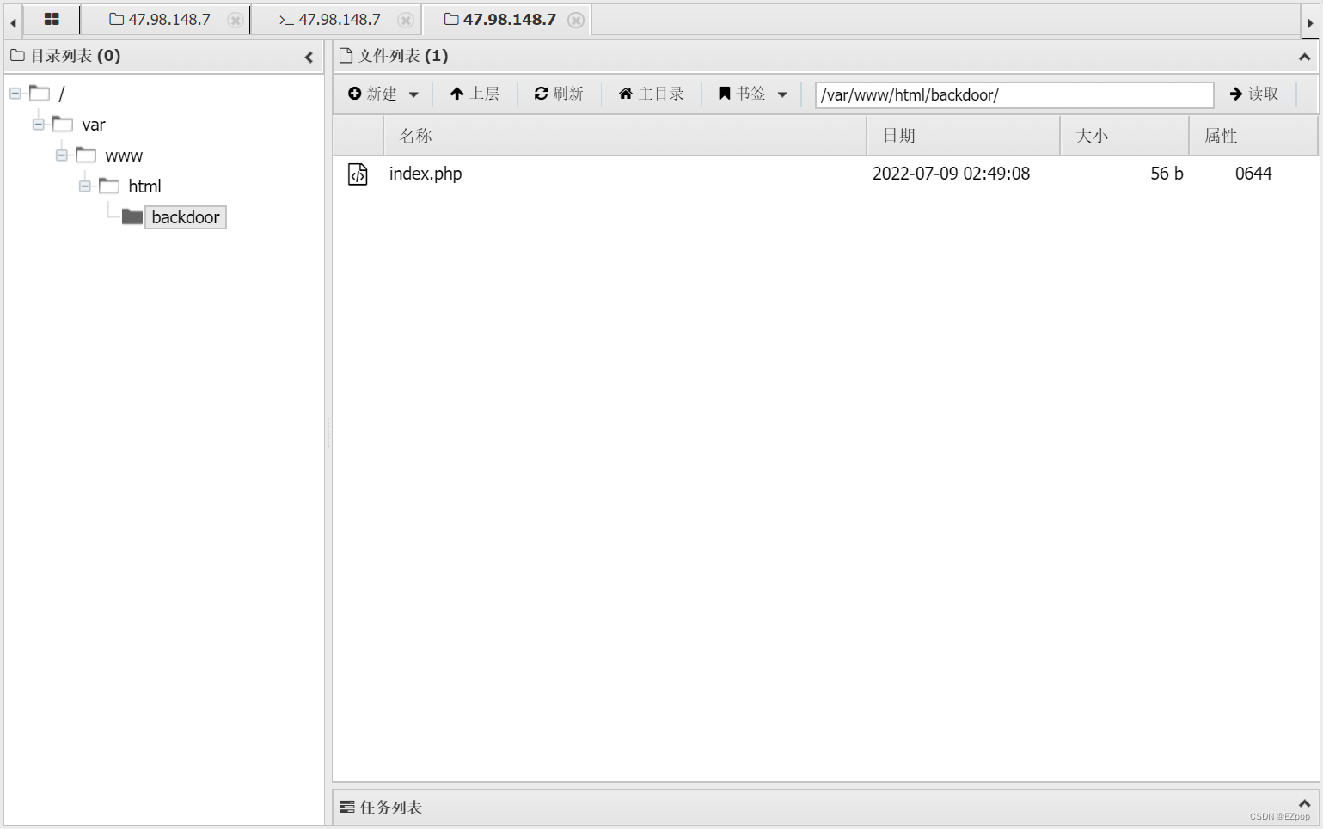The width and height of the screenshot is (1323, 829).
Task: Click the 任务列表 task list icon
Action: (x=347, y=807)
